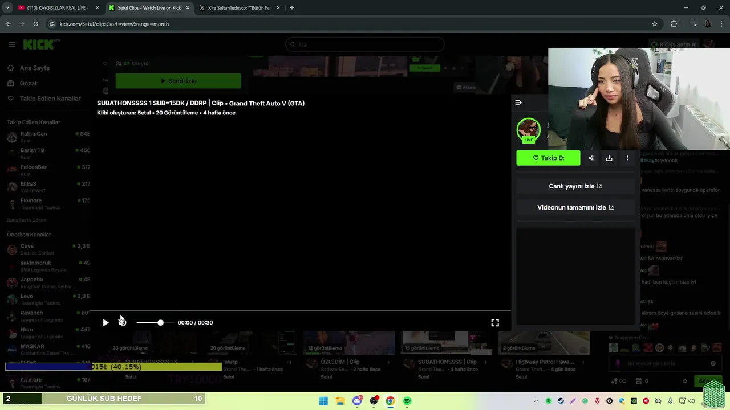Viewport: 730px width, 410px height.
Task: Mute the clip player volume icon
Action: (x=122, y=322)
